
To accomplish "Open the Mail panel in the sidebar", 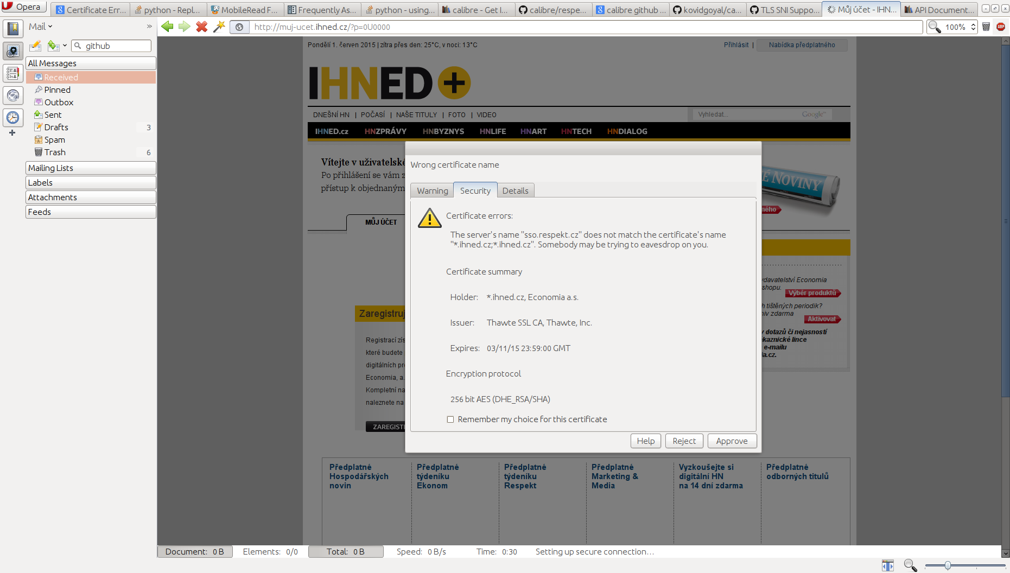I will coord(13,51).
